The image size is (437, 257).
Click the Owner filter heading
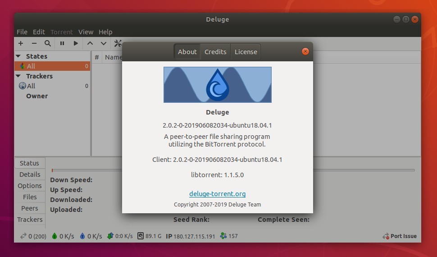pyautogui.click(x=37, y=96)
